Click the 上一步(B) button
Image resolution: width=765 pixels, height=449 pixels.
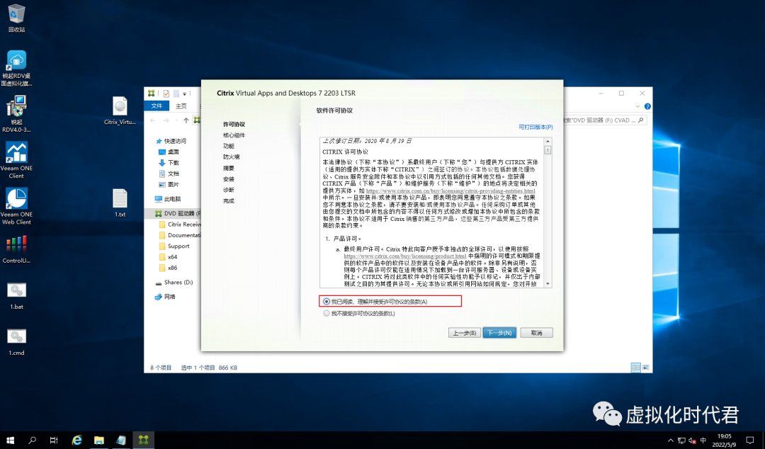coord(465,333)
